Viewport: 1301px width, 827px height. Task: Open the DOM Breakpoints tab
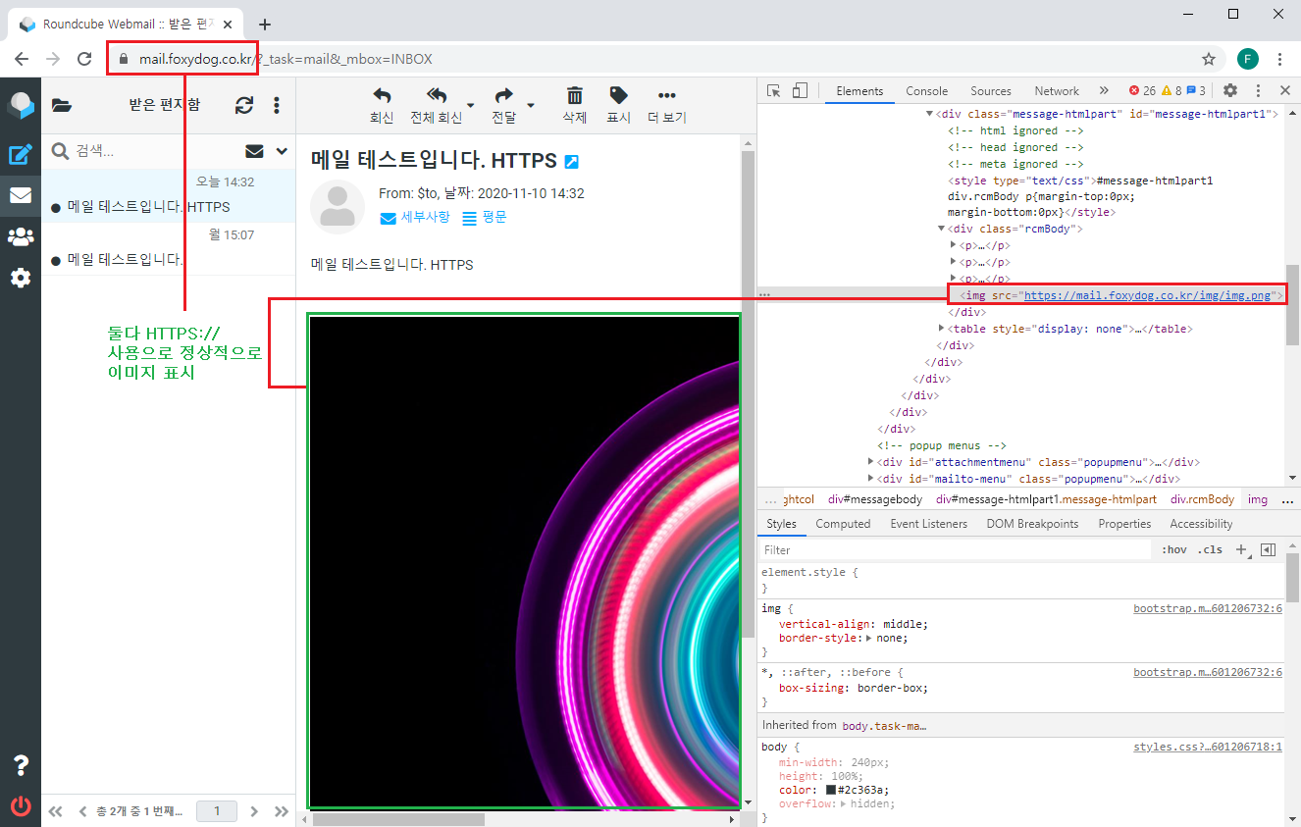(1032, 524)
